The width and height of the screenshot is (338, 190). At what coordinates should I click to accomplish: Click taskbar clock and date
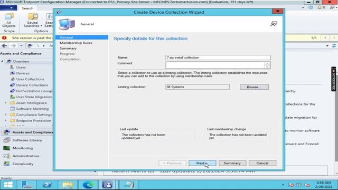point(323,185)
